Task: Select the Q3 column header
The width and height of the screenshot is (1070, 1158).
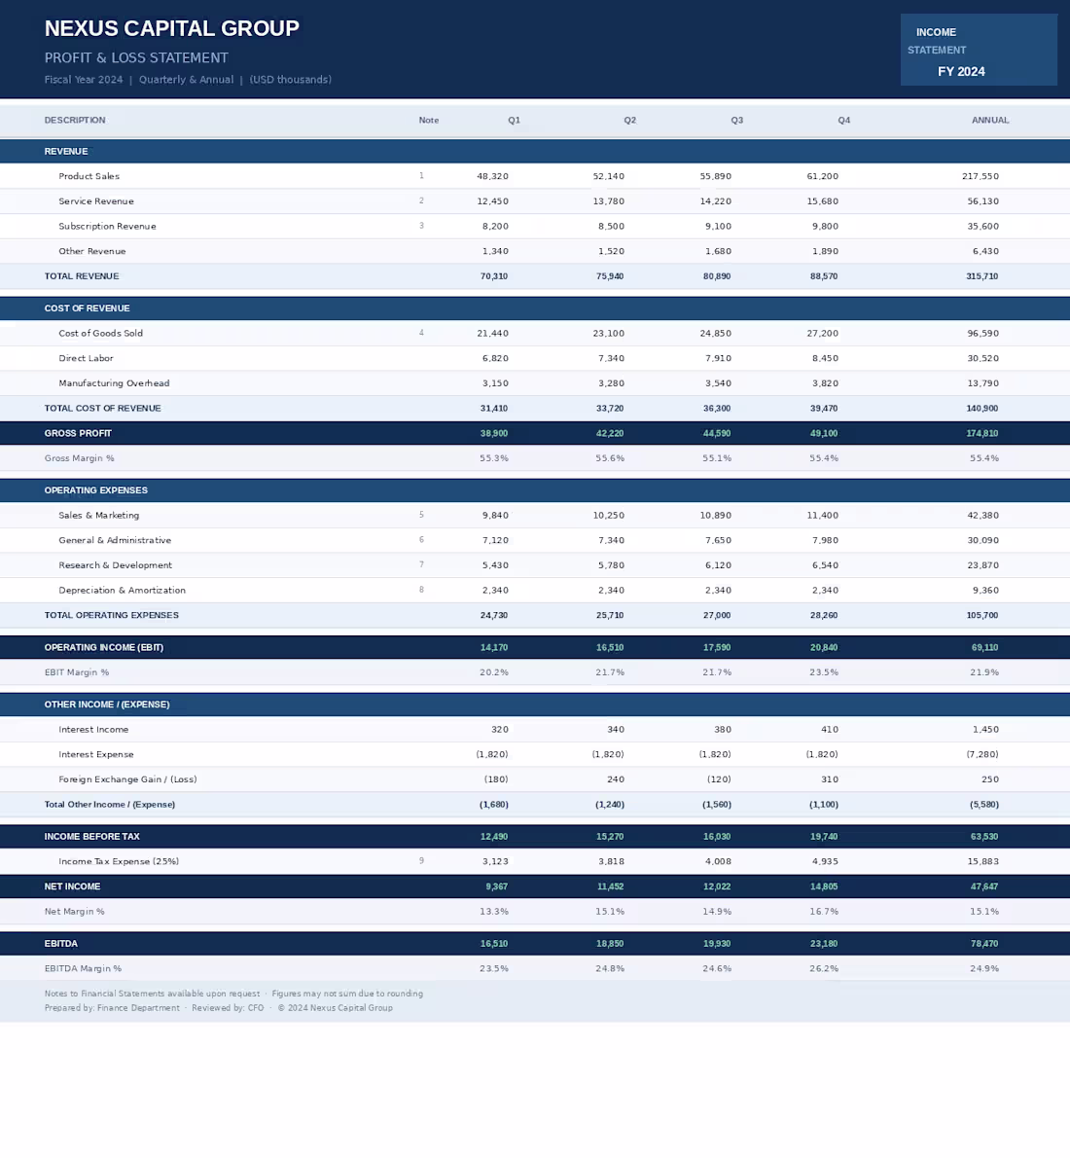Action: (737, 120)
